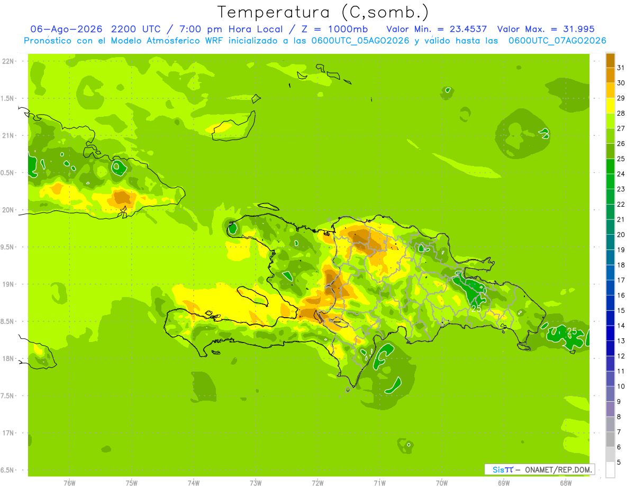
Task: Click the legend value "16"
Action: click(x=621, y=295)
